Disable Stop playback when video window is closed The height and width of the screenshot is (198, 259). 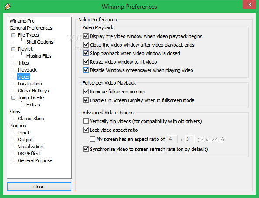(x=86, y=53)
